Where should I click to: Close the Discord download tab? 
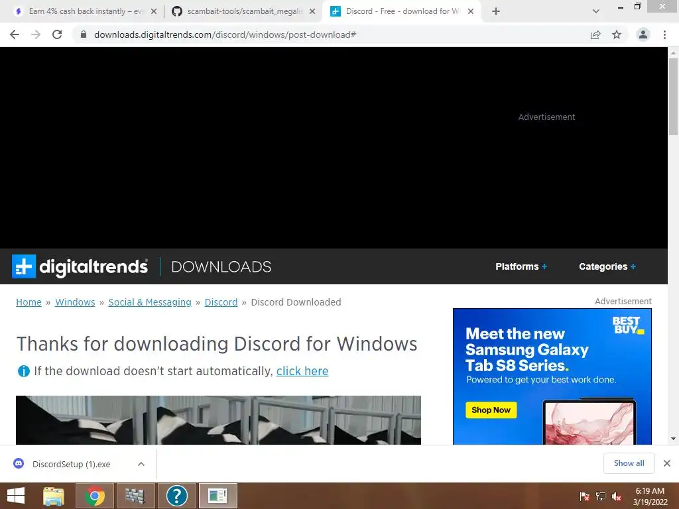click(471, 11)
